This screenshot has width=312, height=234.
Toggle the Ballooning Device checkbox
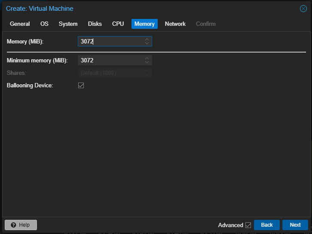click(x=81, y=86)
